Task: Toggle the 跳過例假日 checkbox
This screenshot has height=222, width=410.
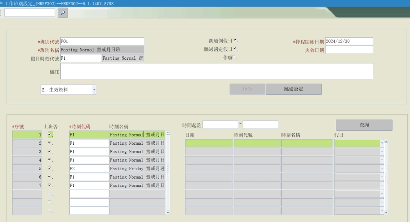Action: pos(235,40)
